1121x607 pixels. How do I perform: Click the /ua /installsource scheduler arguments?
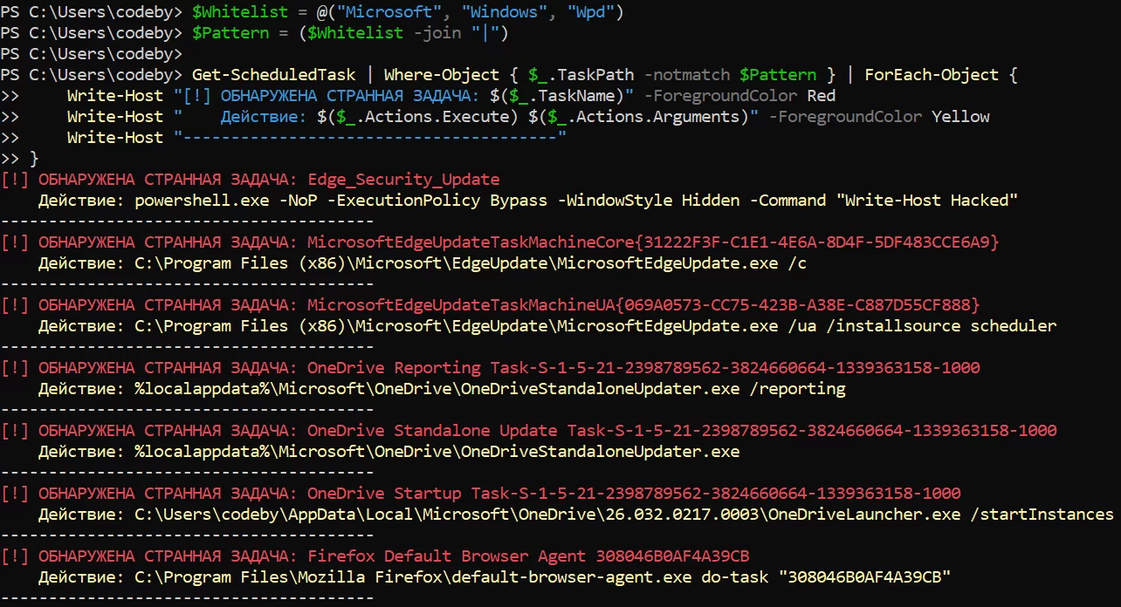tap(921, 326)
